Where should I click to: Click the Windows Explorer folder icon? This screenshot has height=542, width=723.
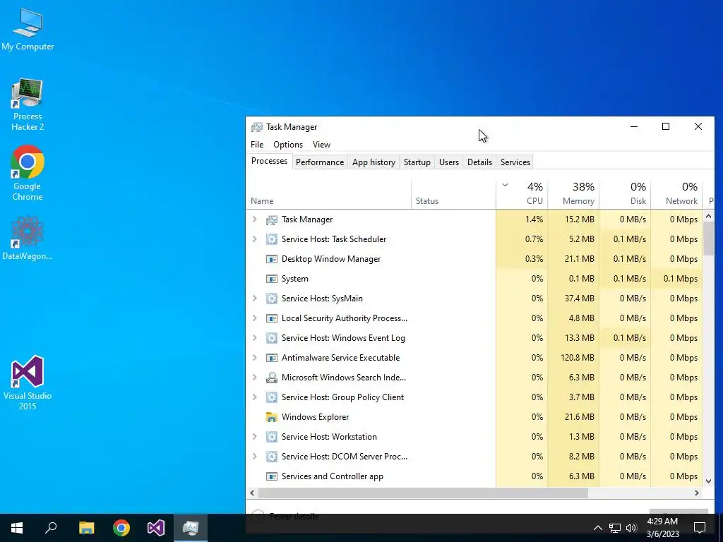click(x=272, y=417)
